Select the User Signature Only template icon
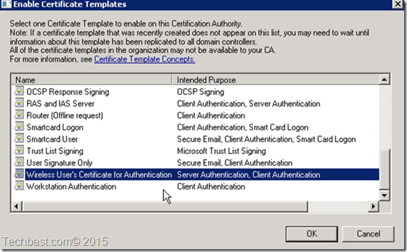The height and width of the screenshot is (252, 407). (x=20, y=162)
